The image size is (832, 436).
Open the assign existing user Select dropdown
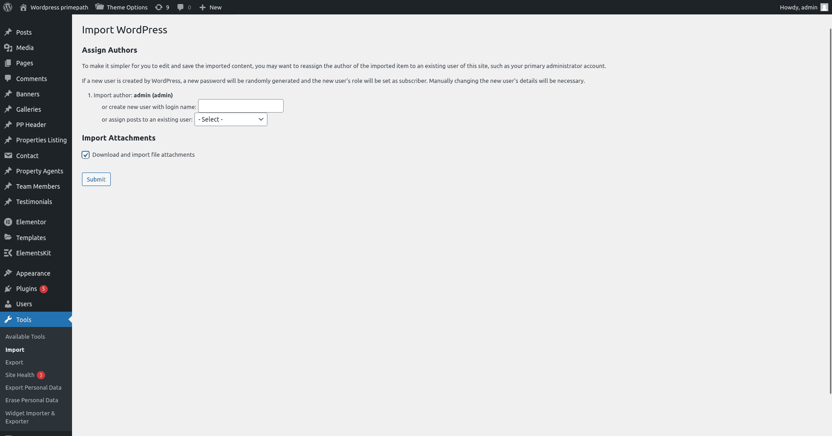click(231, 119)
